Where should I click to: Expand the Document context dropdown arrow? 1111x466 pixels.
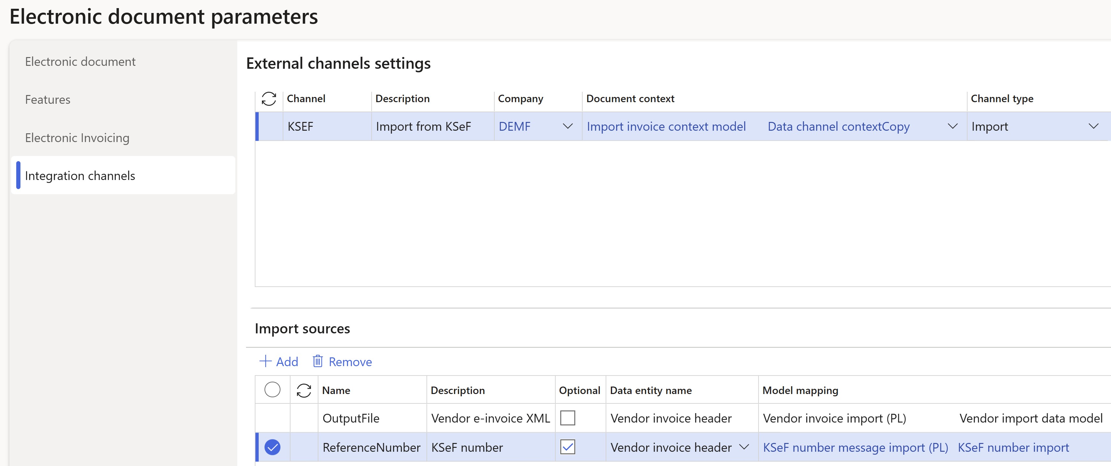[x=952, y=126]
